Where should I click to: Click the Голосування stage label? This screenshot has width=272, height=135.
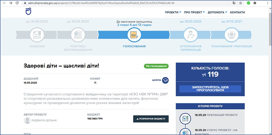(134, 46)
